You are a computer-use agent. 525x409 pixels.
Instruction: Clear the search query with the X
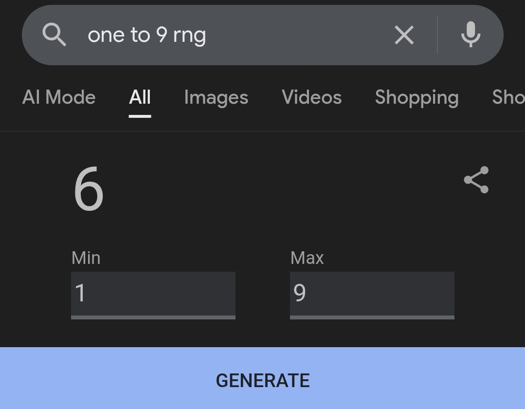coord(404,35)
